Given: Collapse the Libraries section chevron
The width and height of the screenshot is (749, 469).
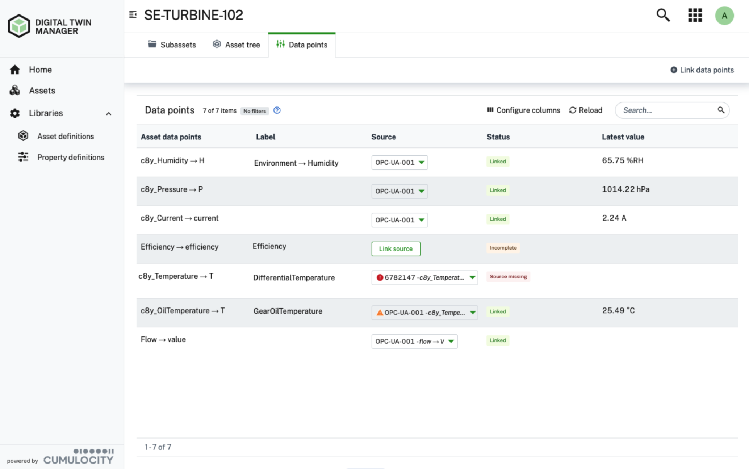Looking at the screenshot, I should pyautogui.click(x=109, y=114).
